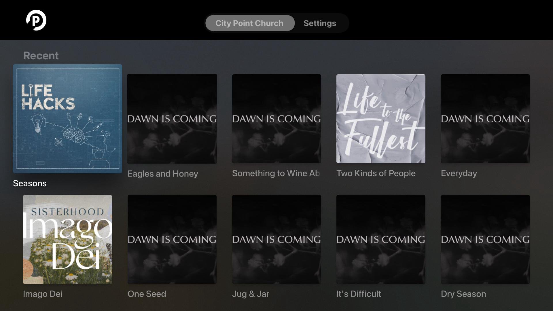This screenshot has width=553, height=311.
Task: Select the Dry Season thumbnail
Action: (485, 239)
